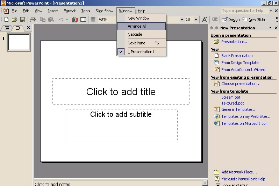Open the From Design Template link
The image size is (279, 186).
click(240, 63)
